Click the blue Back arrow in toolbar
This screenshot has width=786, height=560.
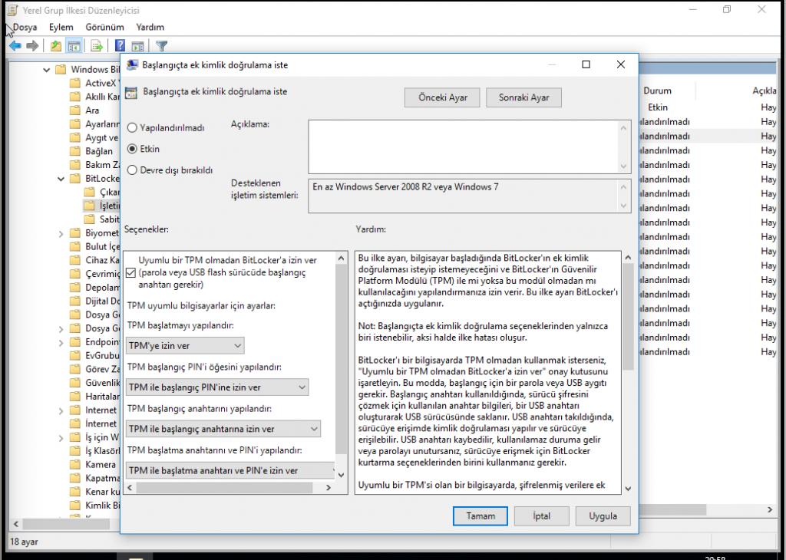(15, 46)
